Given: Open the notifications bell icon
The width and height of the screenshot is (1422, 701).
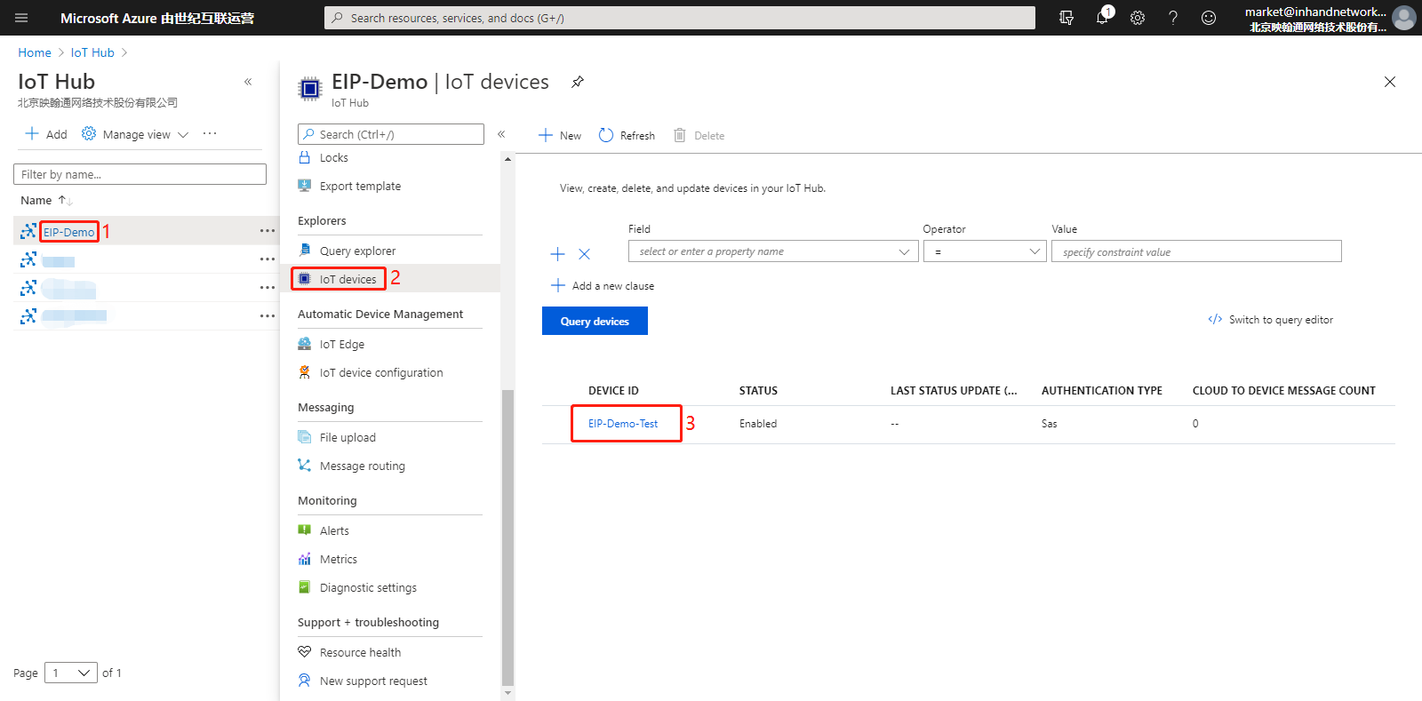Looking at the screenshot, I should [x=1103, y=17].
